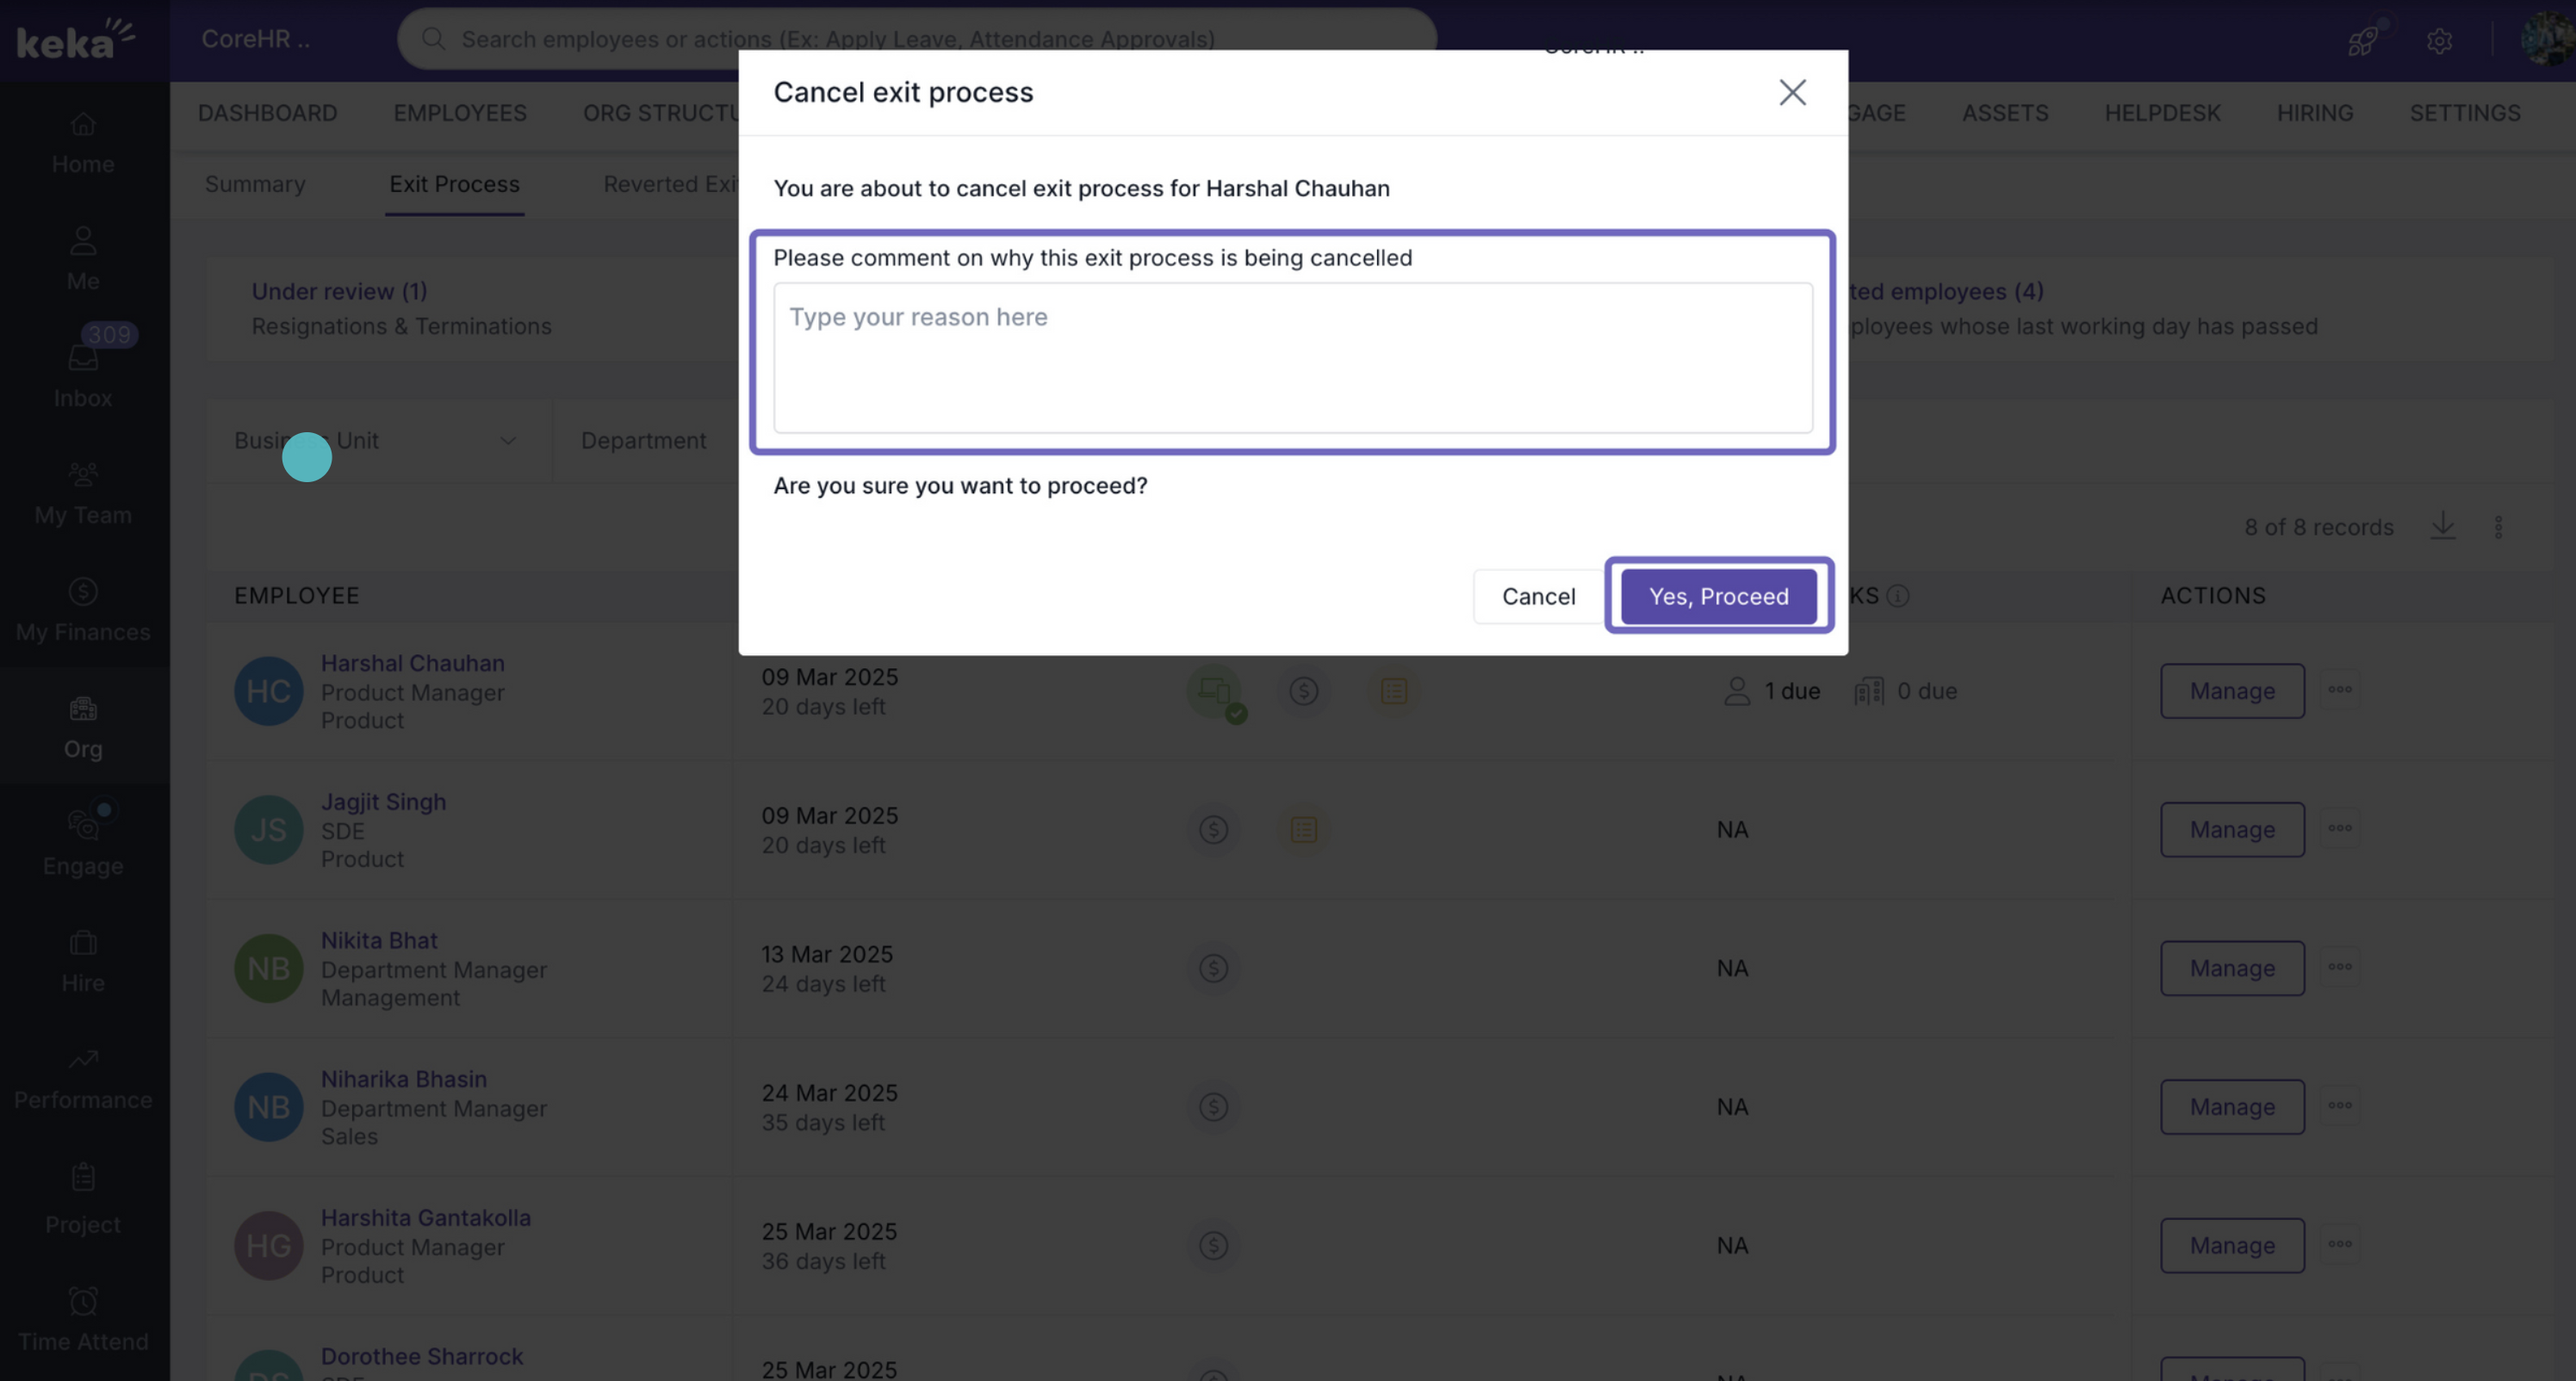Click the cancellation reason text field

pyautogui.click(x=1292, y=357)
